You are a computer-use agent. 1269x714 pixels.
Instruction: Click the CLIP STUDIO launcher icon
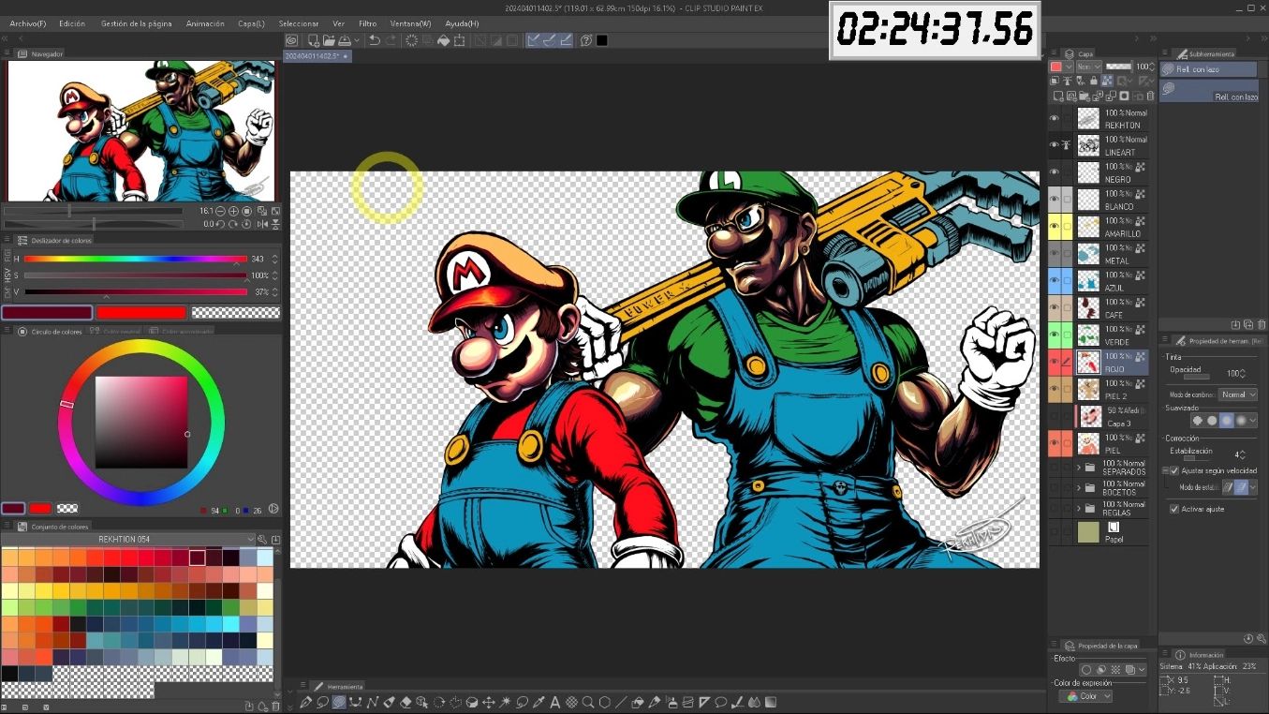click(292, 40)
